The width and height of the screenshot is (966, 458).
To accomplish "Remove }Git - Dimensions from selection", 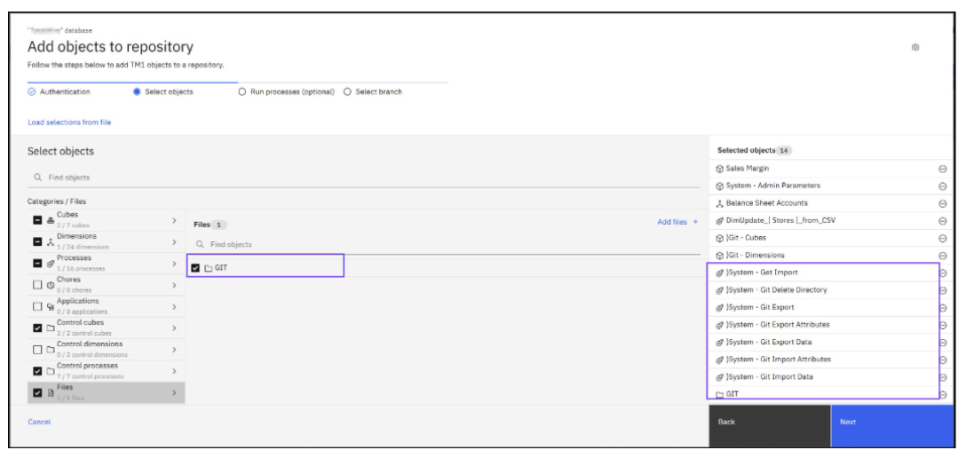I will [942, 256].
